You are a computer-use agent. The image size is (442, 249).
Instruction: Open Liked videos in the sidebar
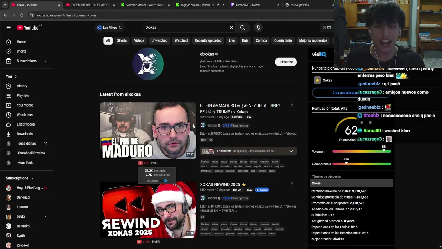pos(26,124)
